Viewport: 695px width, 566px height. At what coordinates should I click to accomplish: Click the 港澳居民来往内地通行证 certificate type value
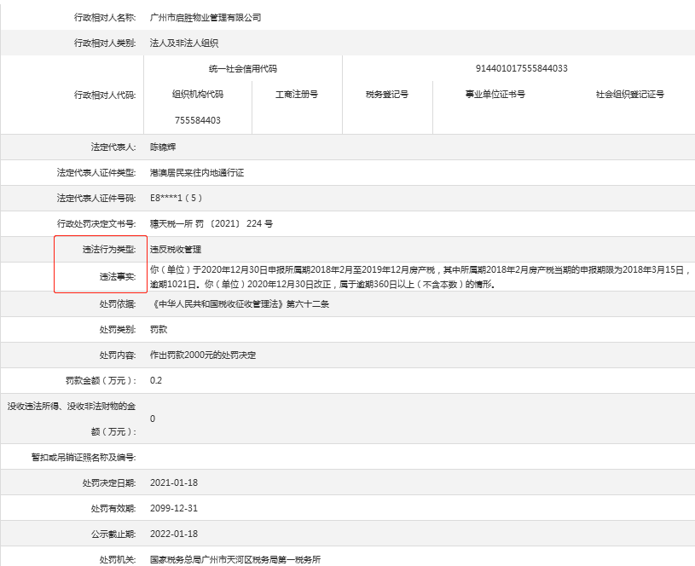click(x=197, y=173)
